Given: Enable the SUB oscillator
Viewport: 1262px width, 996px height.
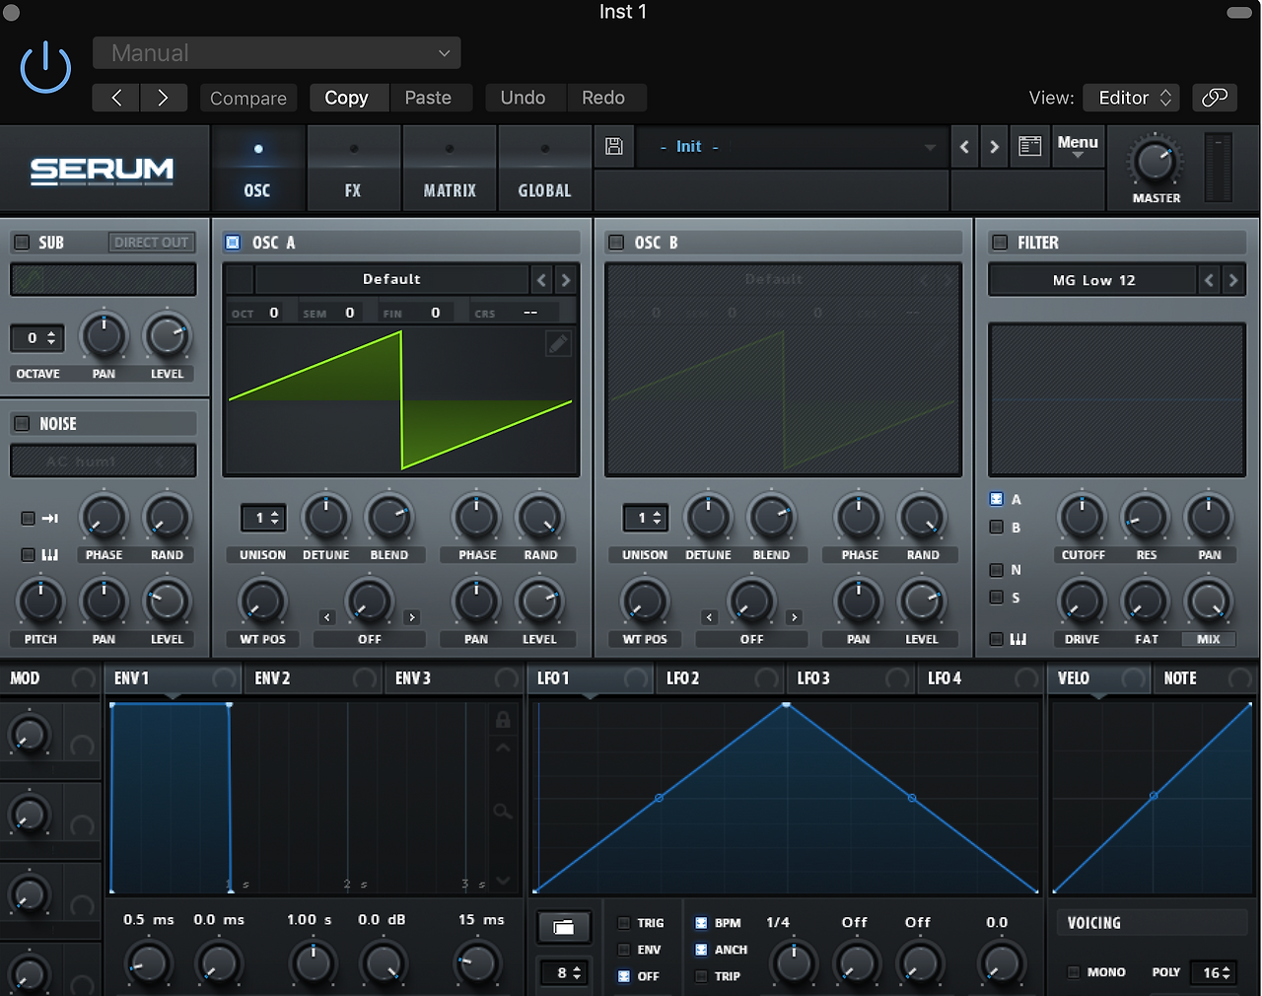Looking at the screenshot, I should [22, 243].
